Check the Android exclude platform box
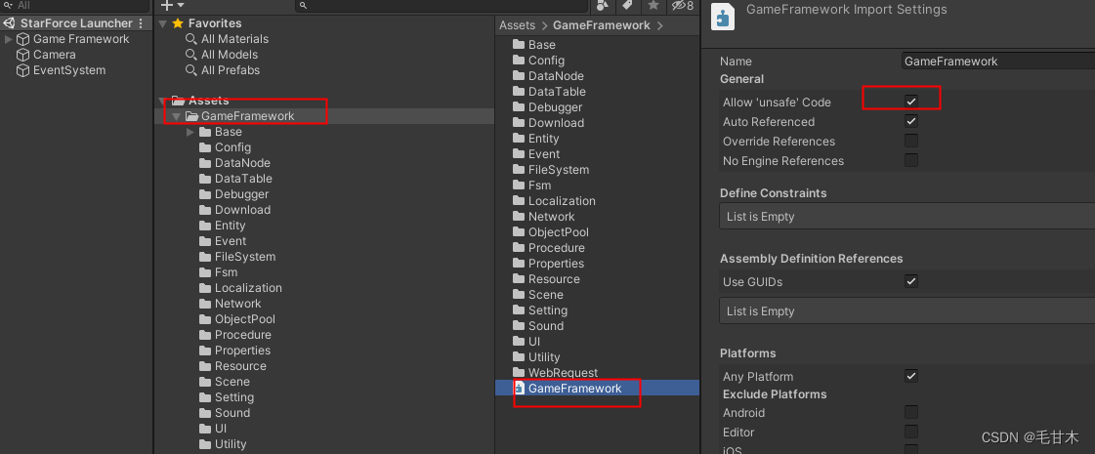1095x454 pixels. (910, 412)
